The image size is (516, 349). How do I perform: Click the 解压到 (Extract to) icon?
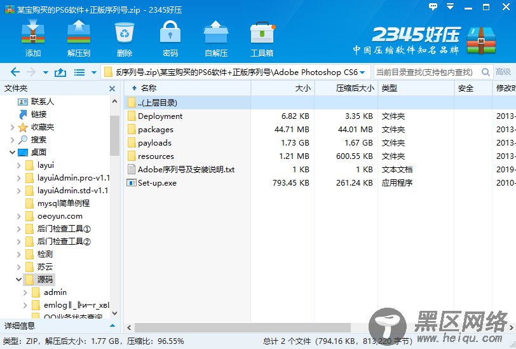point(79,32)
